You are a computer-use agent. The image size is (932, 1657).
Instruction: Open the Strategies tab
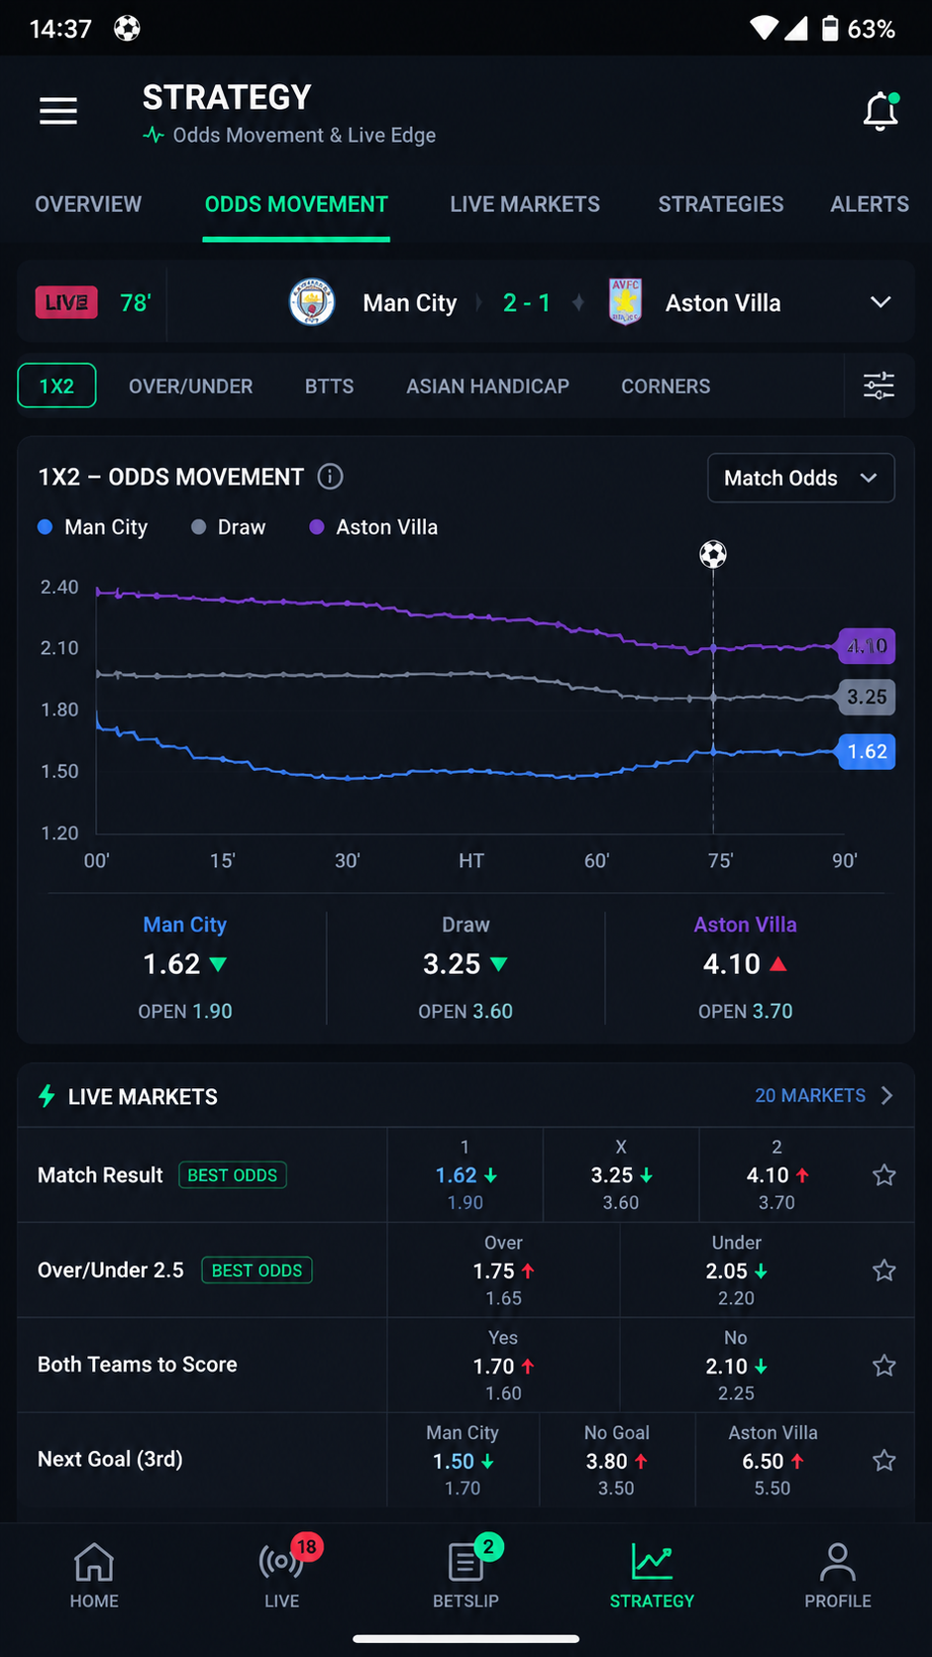pyautogui.click(x=721, y=204)
